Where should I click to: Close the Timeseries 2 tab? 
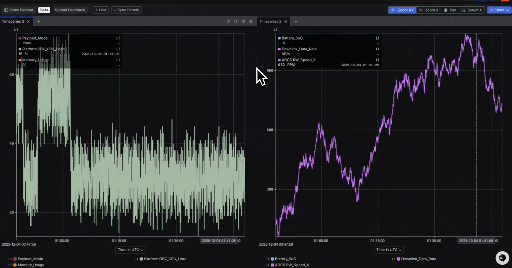tap(286, 21)
